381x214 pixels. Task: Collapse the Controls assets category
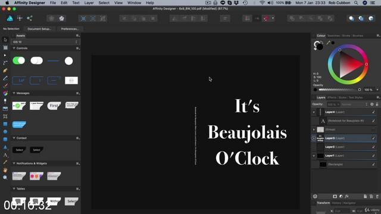(14, 48)
